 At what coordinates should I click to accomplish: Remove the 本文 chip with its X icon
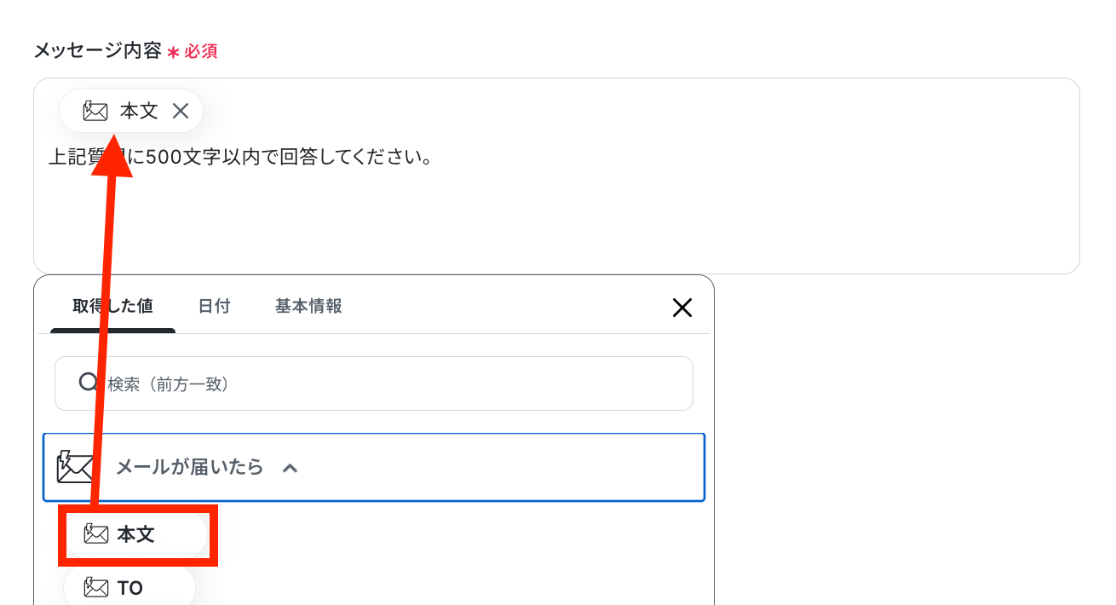[181, 111]
